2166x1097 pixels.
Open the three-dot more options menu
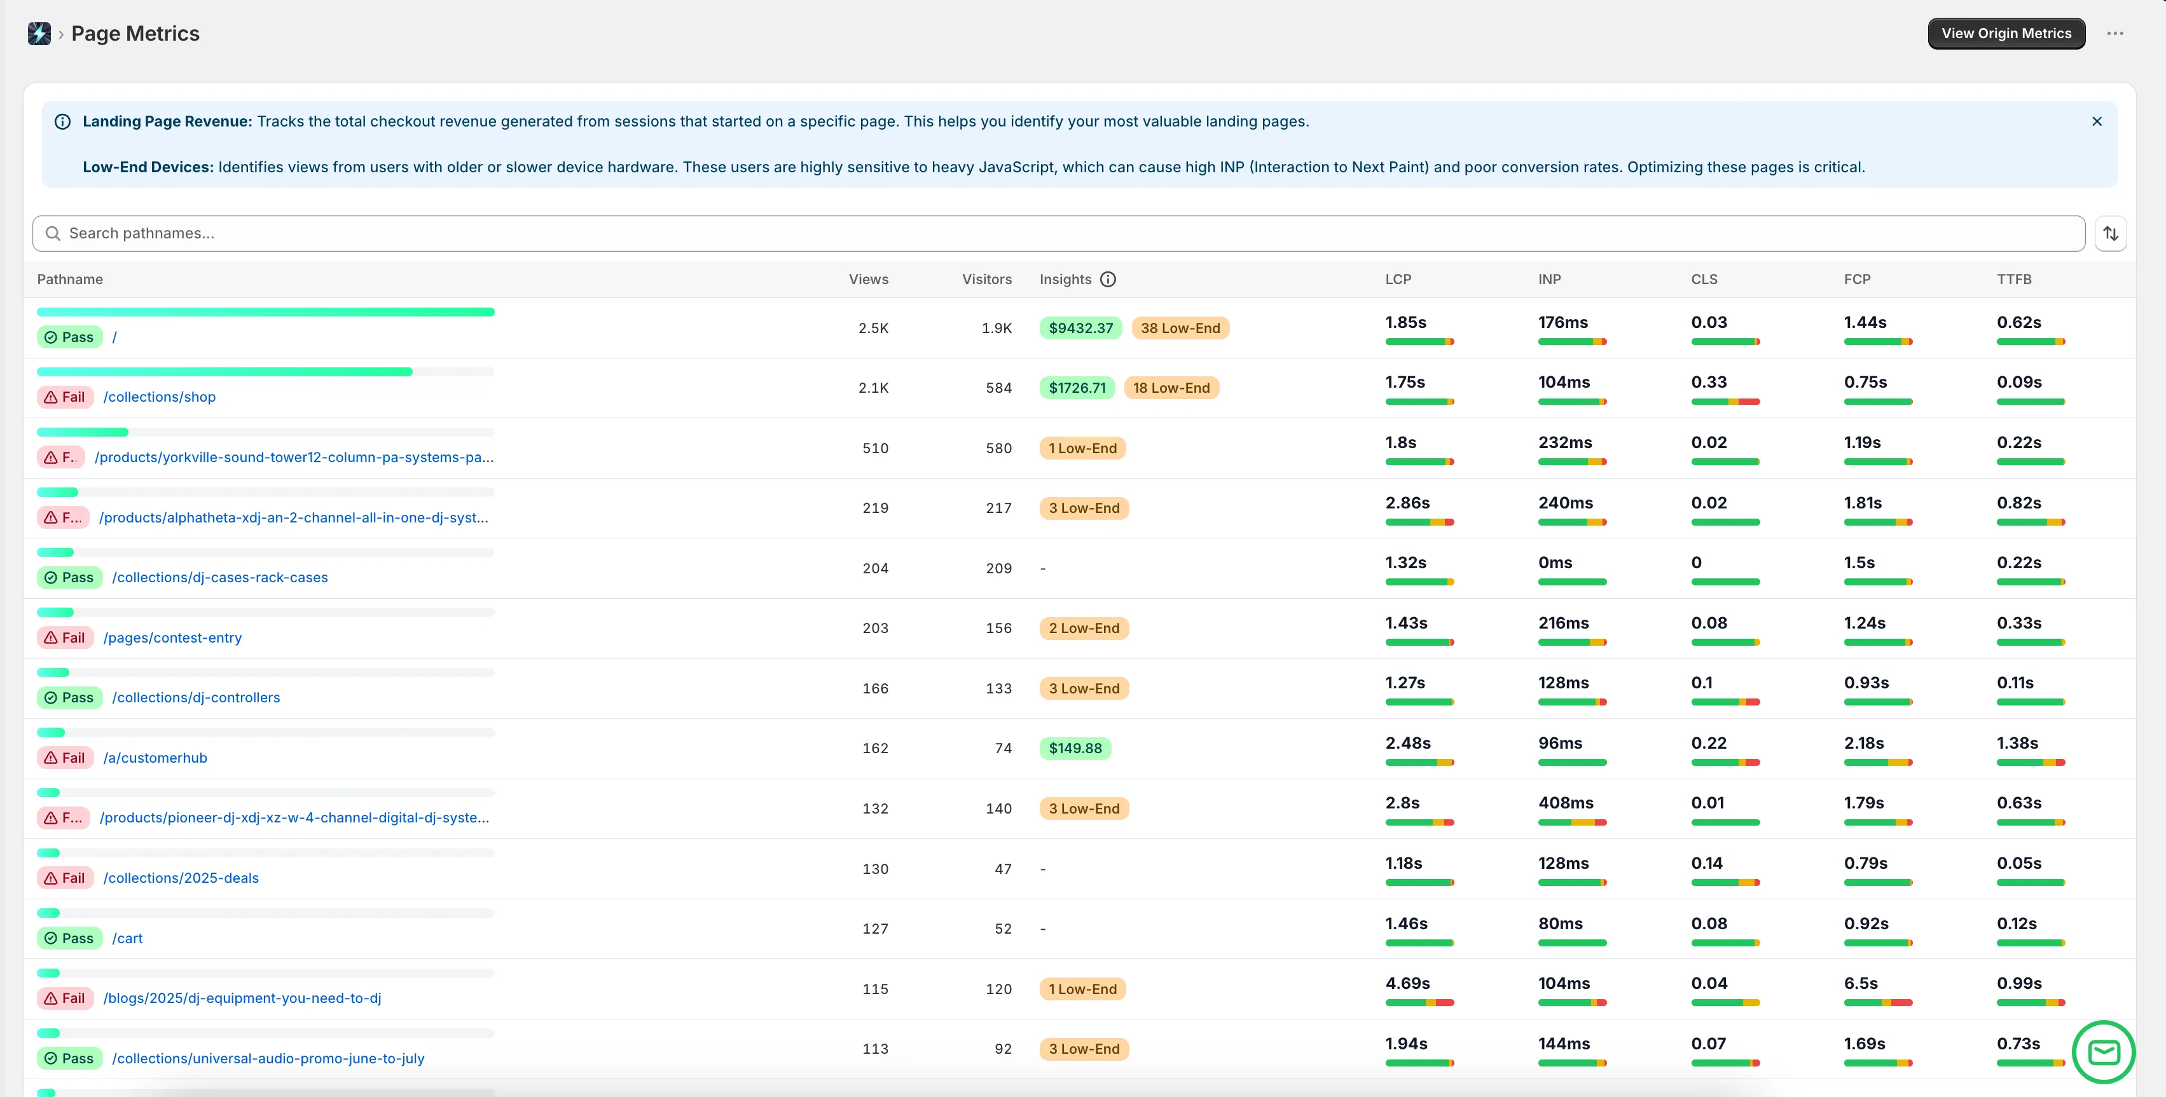2114,34
